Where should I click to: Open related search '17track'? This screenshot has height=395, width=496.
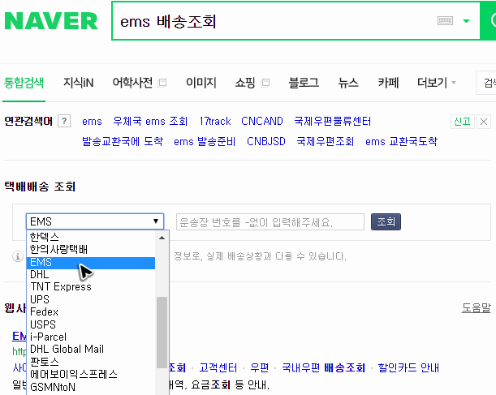(x=215, y=122)
